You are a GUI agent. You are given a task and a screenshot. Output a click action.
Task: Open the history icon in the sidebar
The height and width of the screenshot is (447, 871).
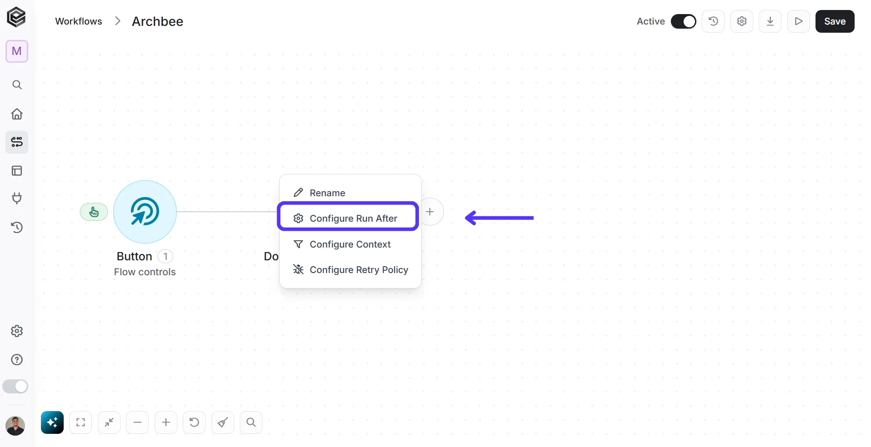pyautogui.click(x=17, y=227)
